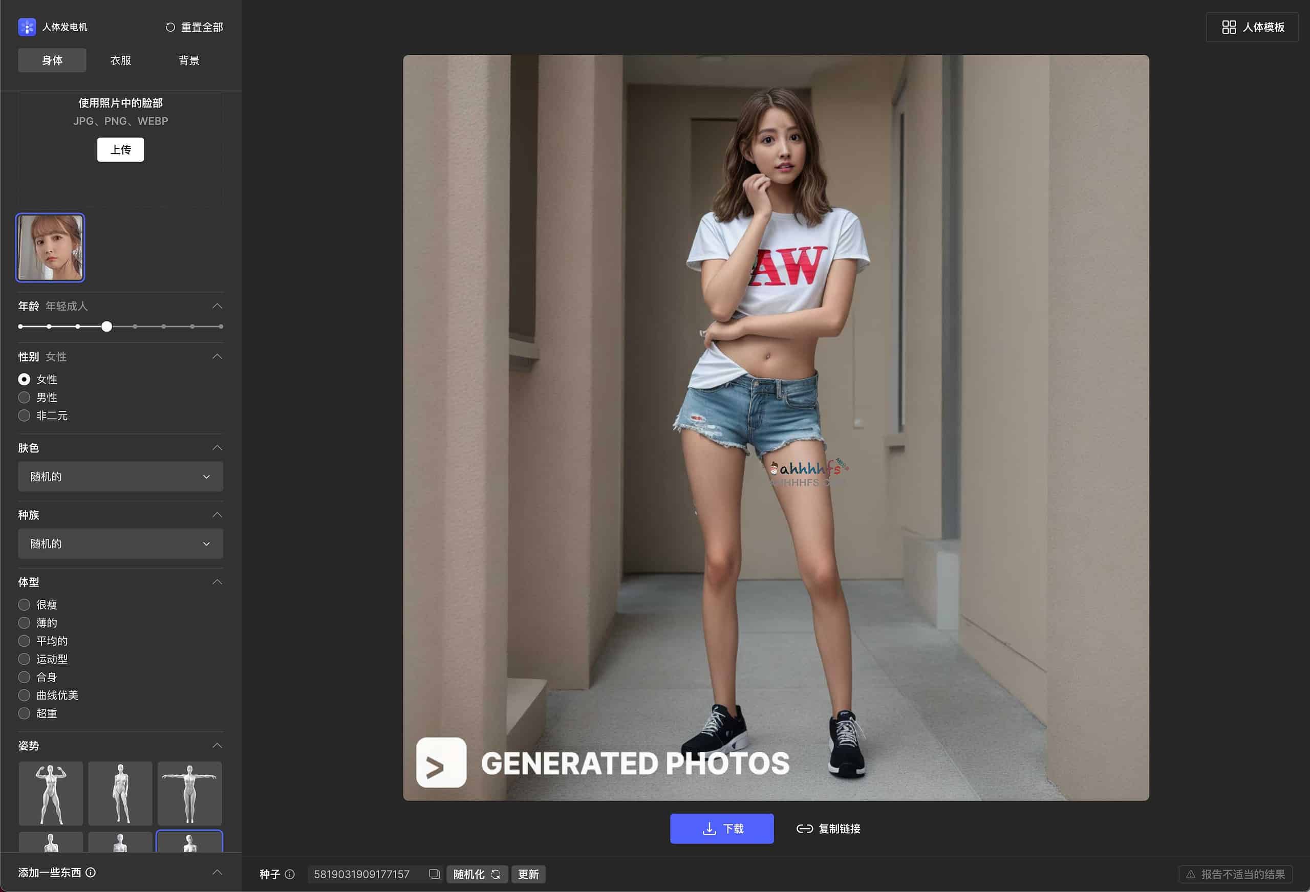This screenshot has width=1310, height=892.
Task: Click the 下载 download button
Action: pos(721,829)
